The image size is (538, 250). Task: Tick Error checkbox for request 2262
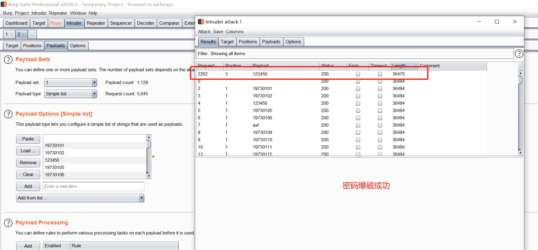click(358, 74)
